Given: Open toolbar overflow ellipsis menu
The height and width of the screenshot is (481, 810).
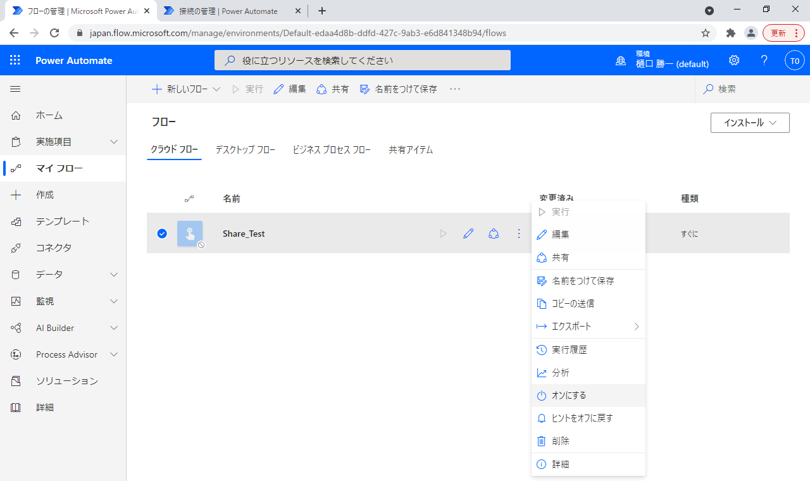Looking at the screenshot, I should (x=455, y=89).
